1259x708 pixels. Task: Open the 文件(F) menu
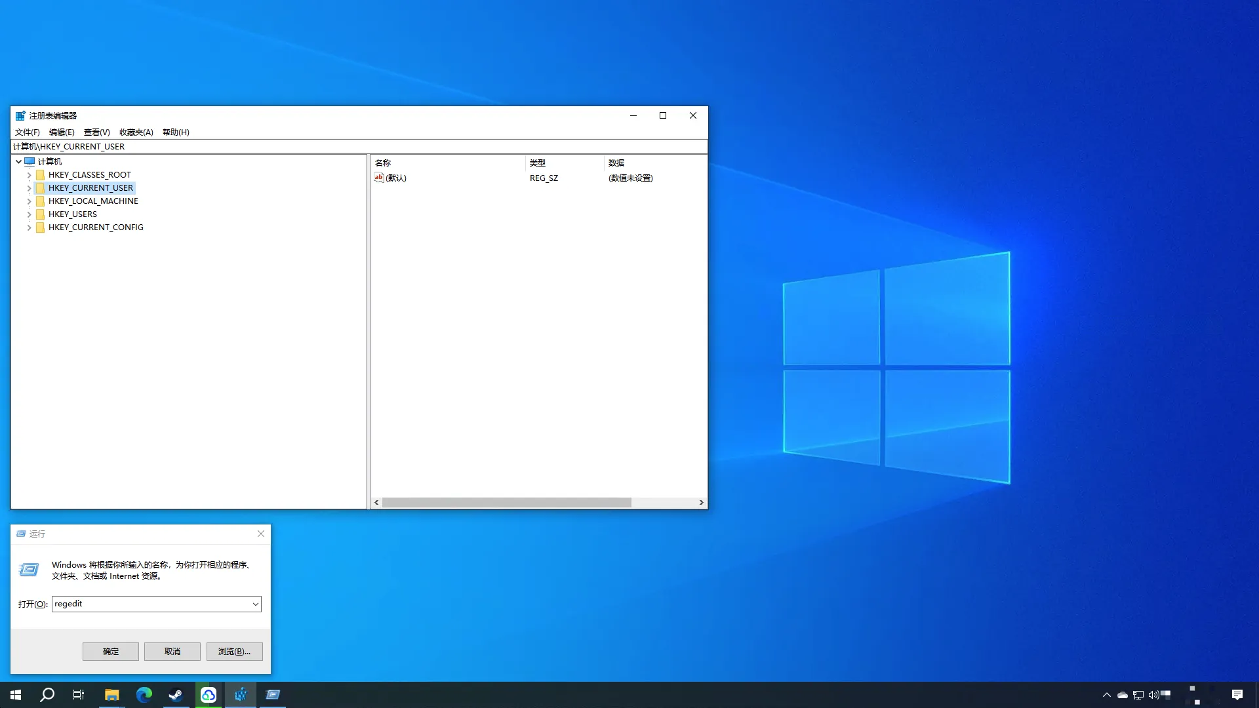click(28, 132)
